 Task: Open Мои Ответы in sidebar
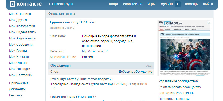tap(18, 63)
